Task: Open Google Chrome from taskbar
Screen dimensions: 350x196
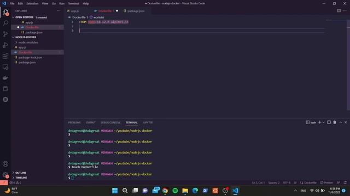Action: coord(165,191)
